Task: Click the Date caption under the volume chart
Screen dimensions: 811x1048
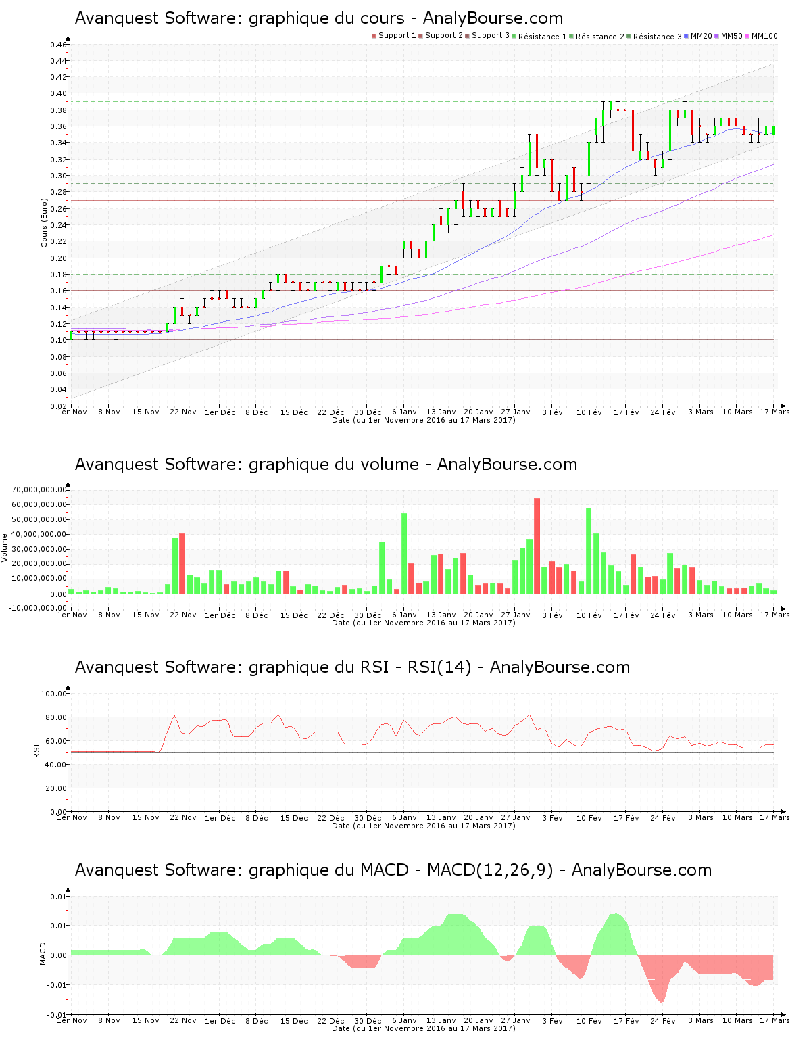Action: point(424,623)
